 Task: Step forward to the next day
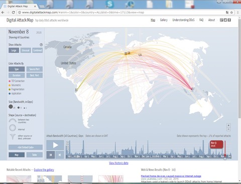click(x=60, y=155)
